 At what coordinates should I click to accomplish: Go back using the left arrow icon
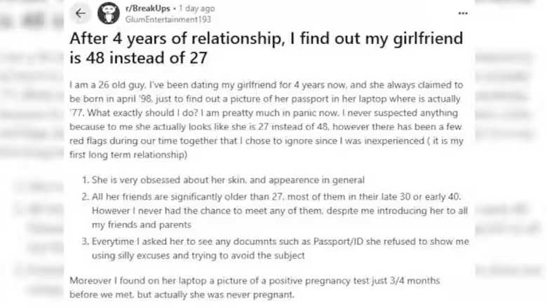[x=81, y=13]
